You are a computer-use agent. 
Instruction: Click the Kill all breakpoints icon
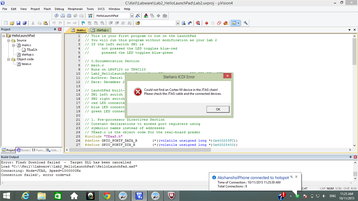[225, 23]
